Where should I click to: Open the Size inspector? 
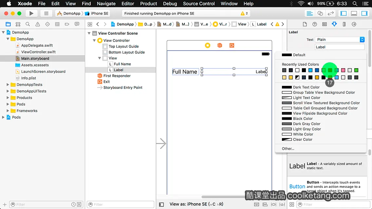344,24
